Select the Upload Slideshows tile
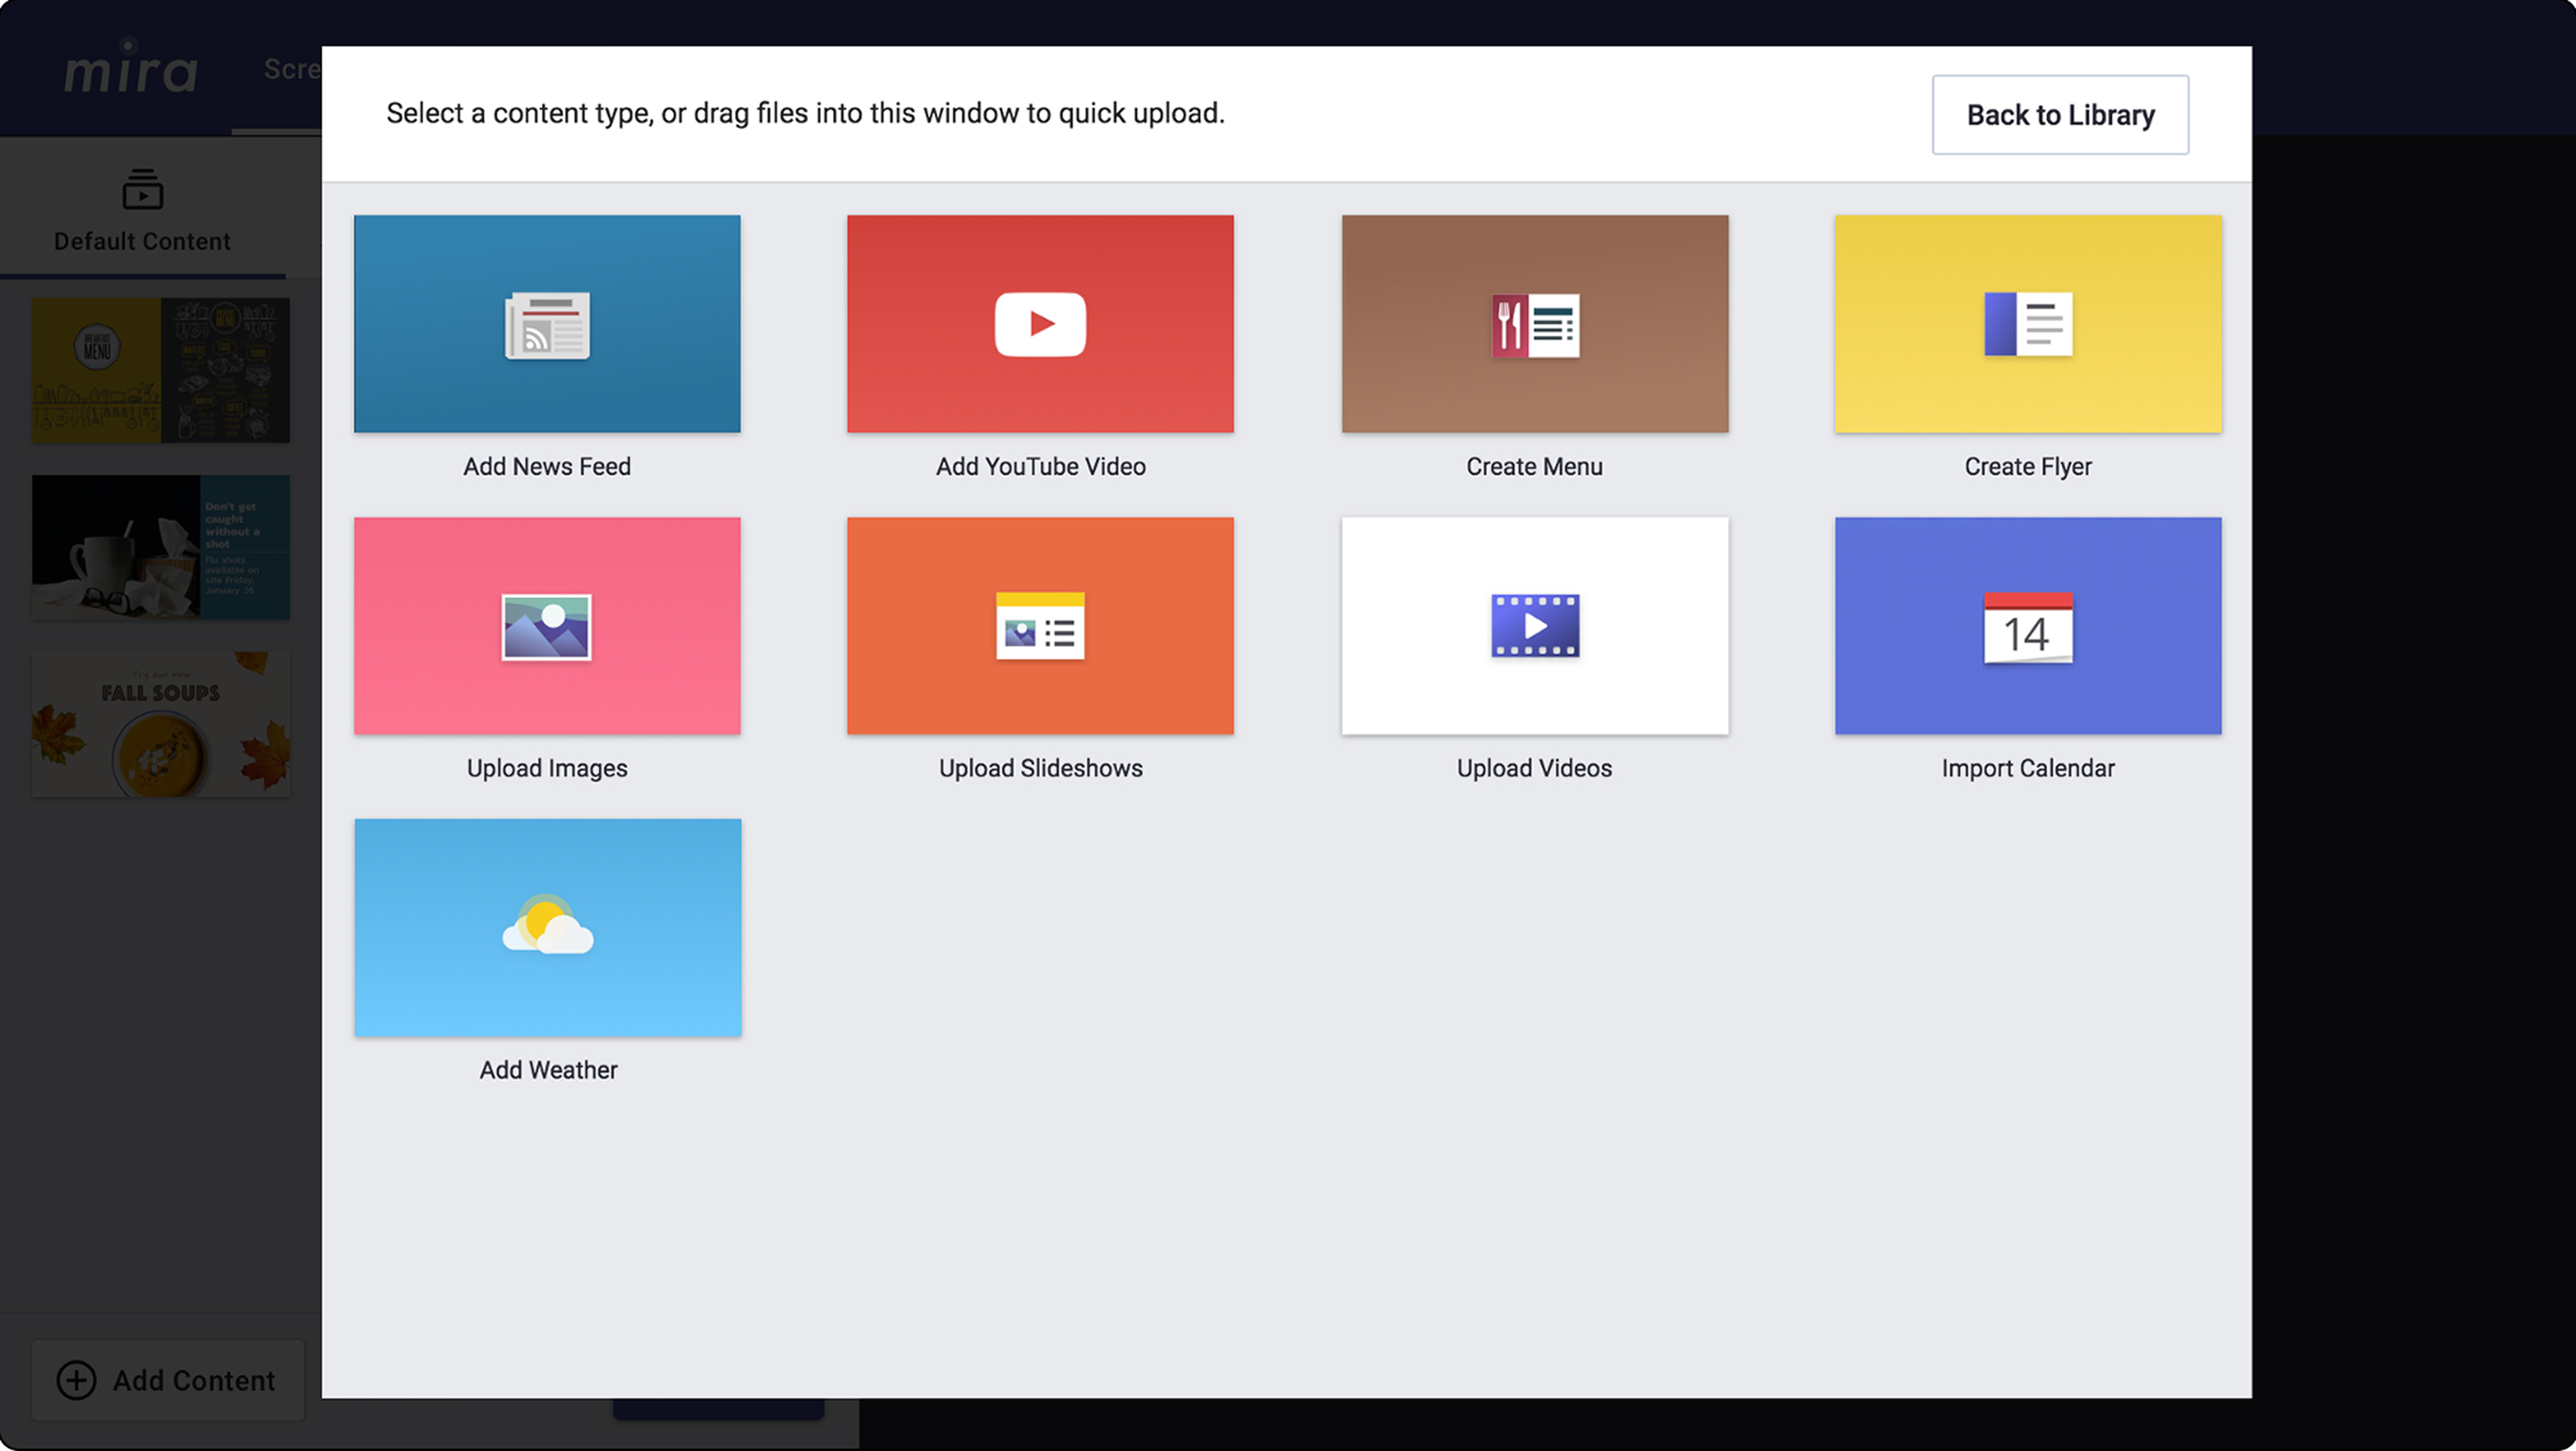Image resolution: width=2576 pixels, height=1451 pixels. (x=1040, y=626)
